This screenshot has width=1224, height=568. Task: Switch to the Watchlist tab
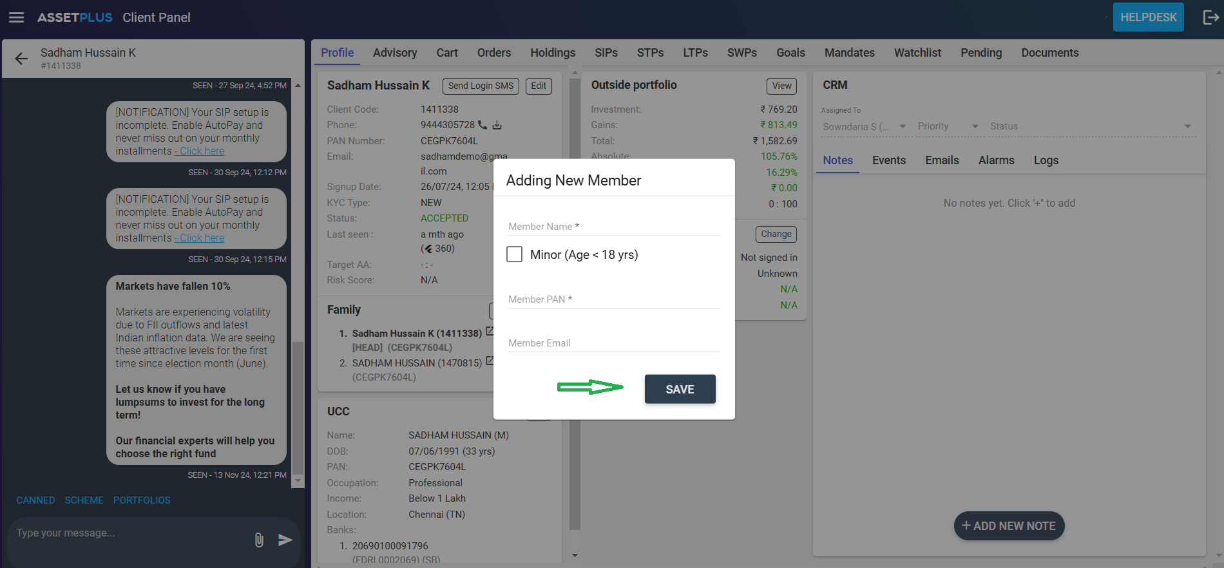[917, 53]
